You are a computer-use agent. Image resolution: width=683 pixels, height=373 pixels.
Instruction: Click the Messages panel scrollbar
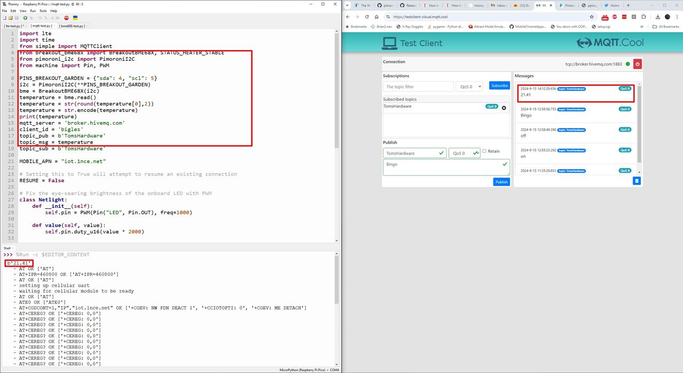(639, 124)
